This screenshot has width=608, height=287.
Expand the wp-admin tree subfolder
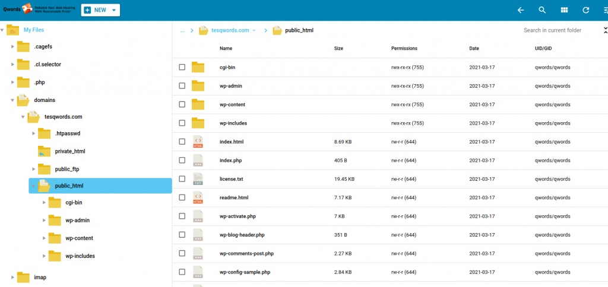(44, 221)
